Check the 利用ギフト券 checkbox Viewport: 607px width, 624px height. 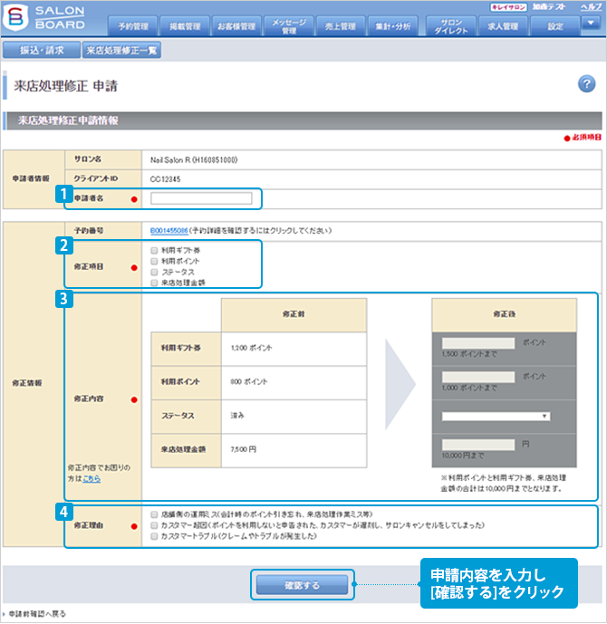click(x=155, y=250)
